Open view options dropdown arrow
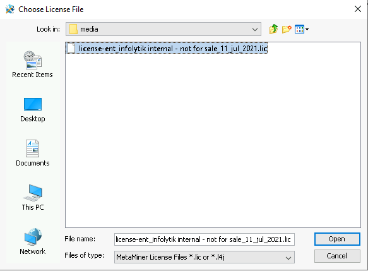This screenshot has height=271, width=368. tap(307, 29)
